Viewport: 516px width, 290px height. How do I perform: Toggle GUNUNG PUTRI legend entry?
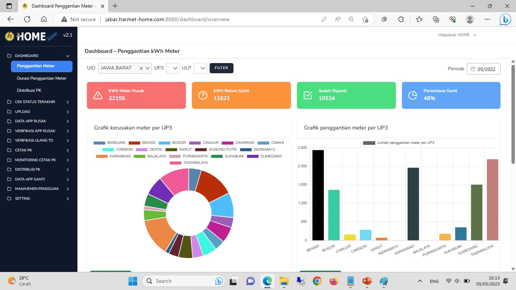[x=216, y=150]
